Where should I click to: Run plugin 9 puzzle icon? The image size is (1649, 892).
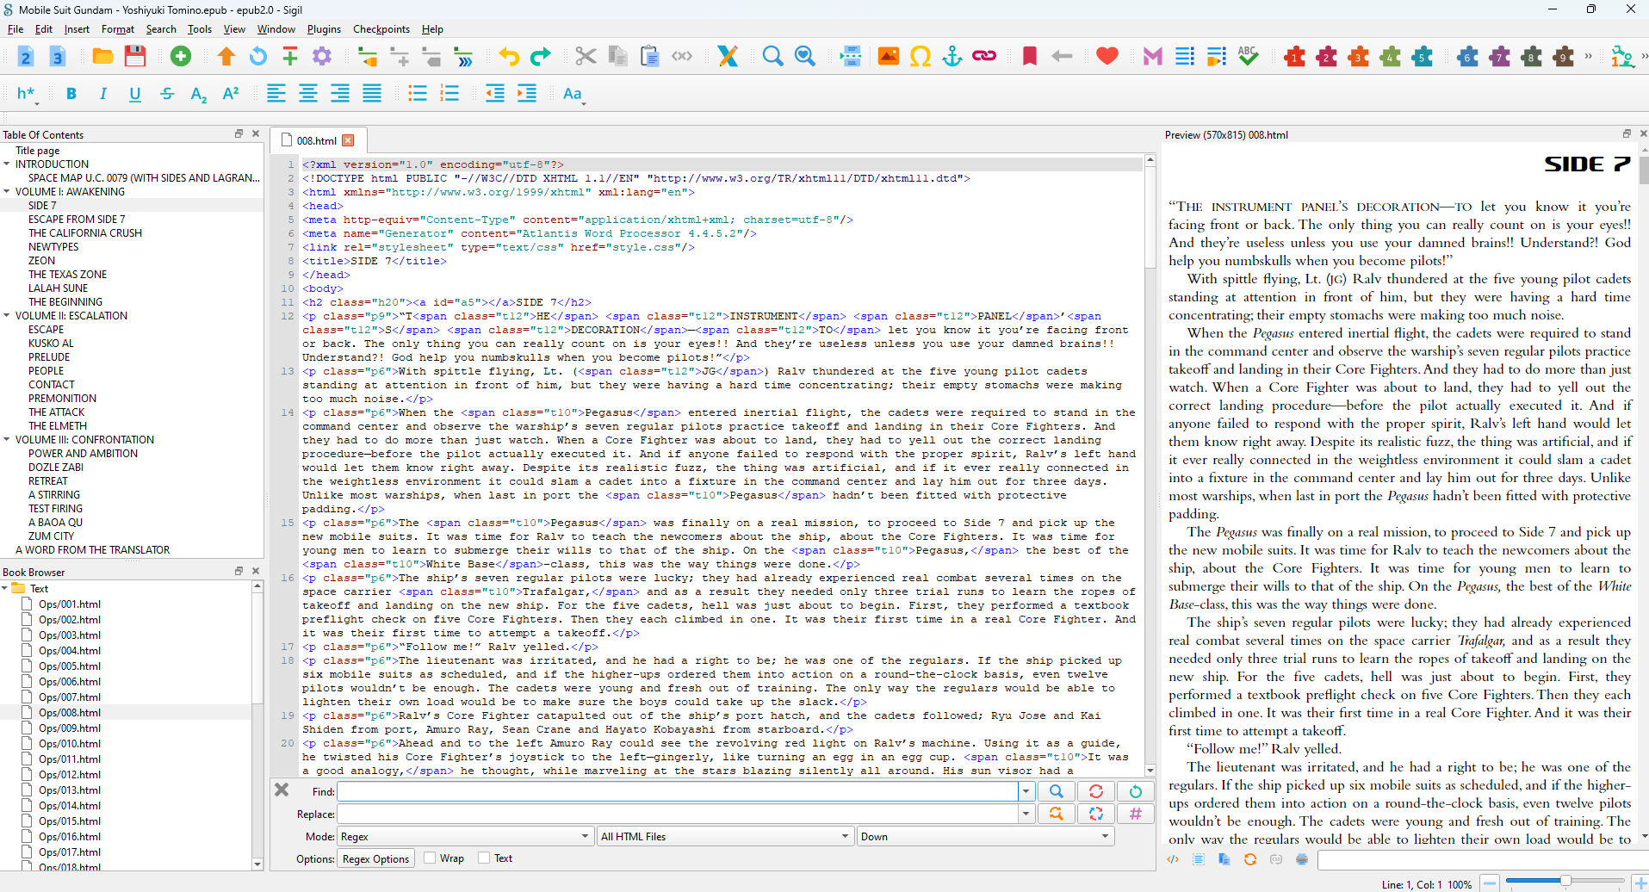tap(1564, 57)
